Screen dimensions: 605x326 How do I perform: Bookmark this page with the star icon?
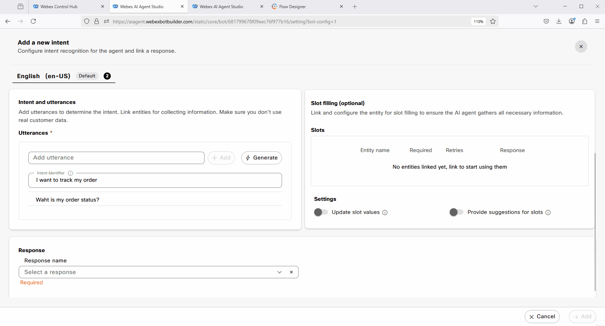492,22
